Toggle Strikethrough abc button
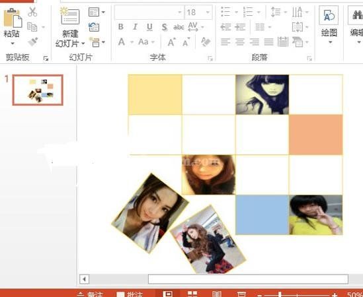The image size is (363, 297). pyautogui.click(x=179, y=27)
